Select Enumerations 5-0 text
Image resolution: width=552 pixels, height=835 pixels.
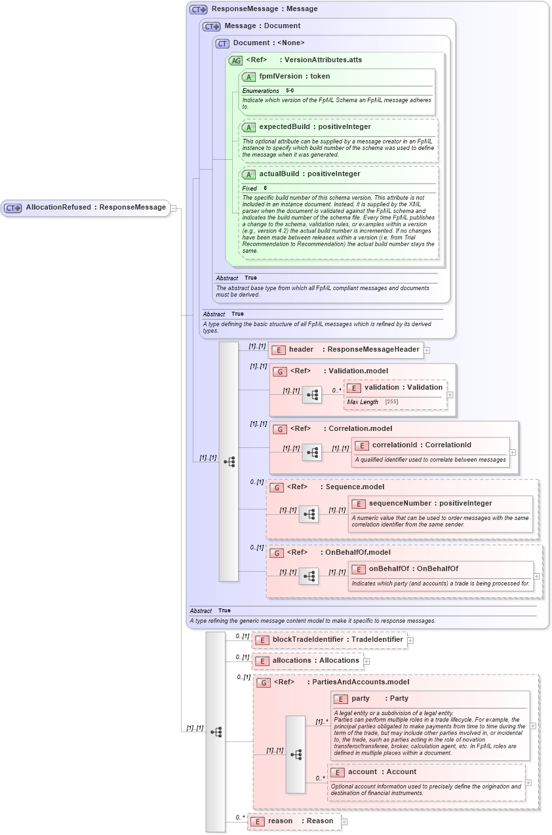point(268,90)
